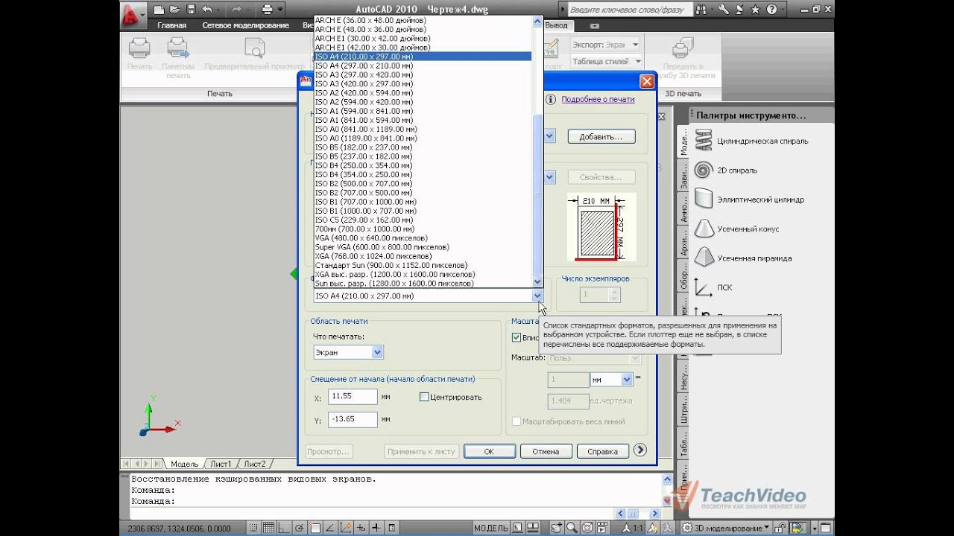This screenshot has width=954, height=536.
Task: Click the Y offset field showing -13.65
Action: tap(353, 419)
